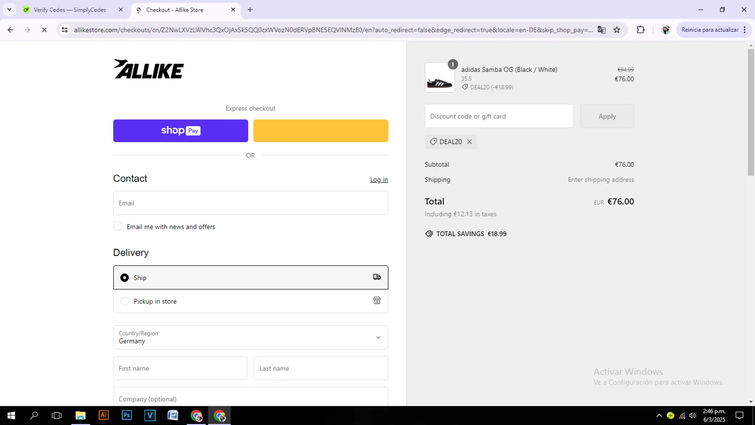Close the Checkout Allike Store tab
Image resolution: width=755 pixels, height=425 pixels.
click(x=233, y=10)
